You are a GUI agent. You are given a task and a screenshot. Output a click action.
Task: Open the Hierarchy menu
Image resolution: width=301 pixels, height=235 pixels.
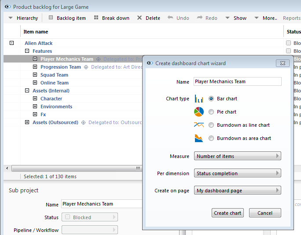point(23,18)
